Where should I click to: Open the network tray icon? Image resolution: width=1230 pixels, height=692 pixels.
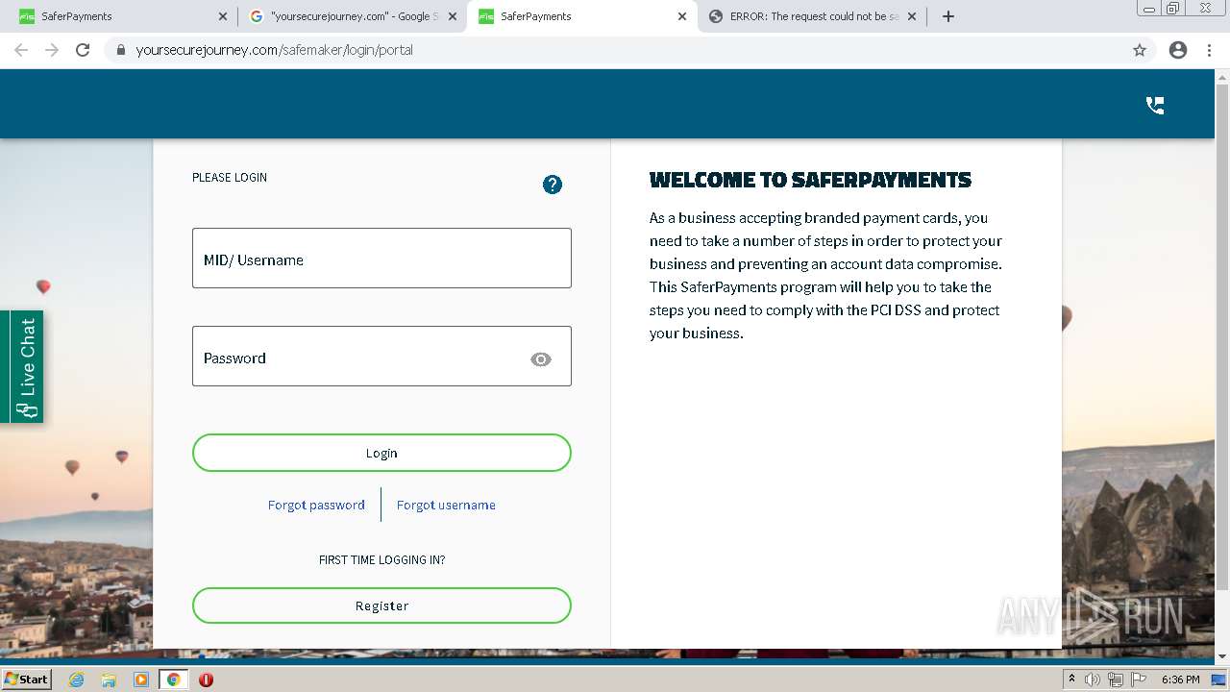point(1115,680)
